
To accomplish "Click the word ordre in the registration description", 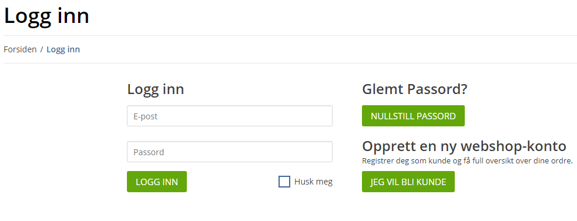I will (x=563, y=161).
